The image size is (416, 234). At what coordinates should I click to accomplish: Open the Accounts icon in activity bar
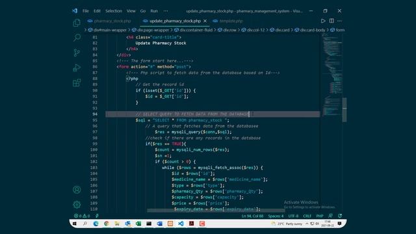point(77,190)
